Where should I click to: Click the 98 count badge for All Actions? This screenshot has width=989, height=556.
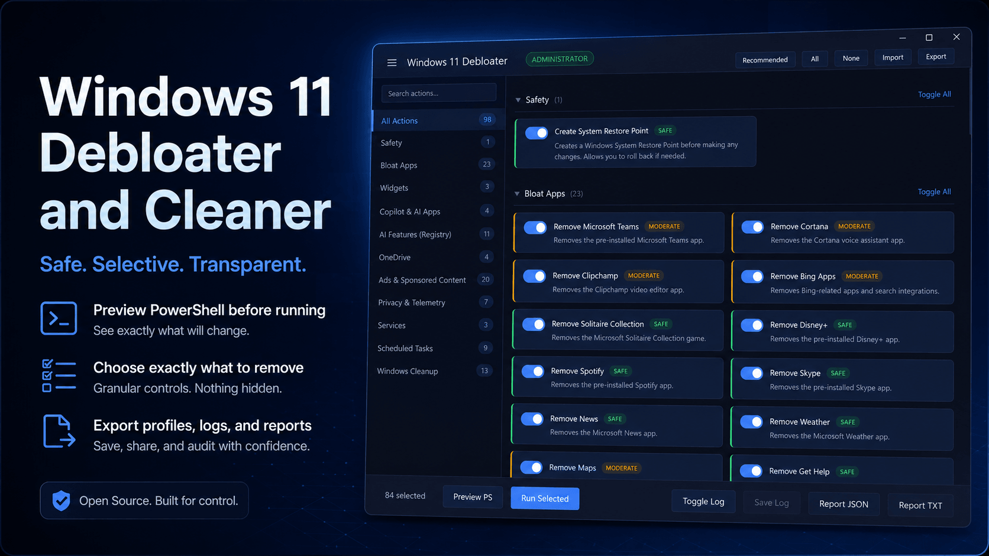tap(487, 119)
